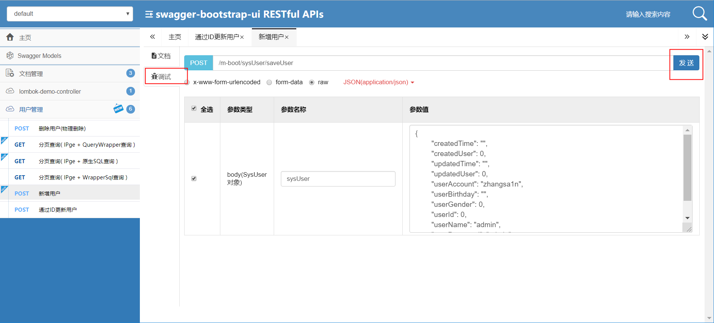Open 主页 in the sidebar
Viewport: 714px width, 323px height.
pos(70,37)
